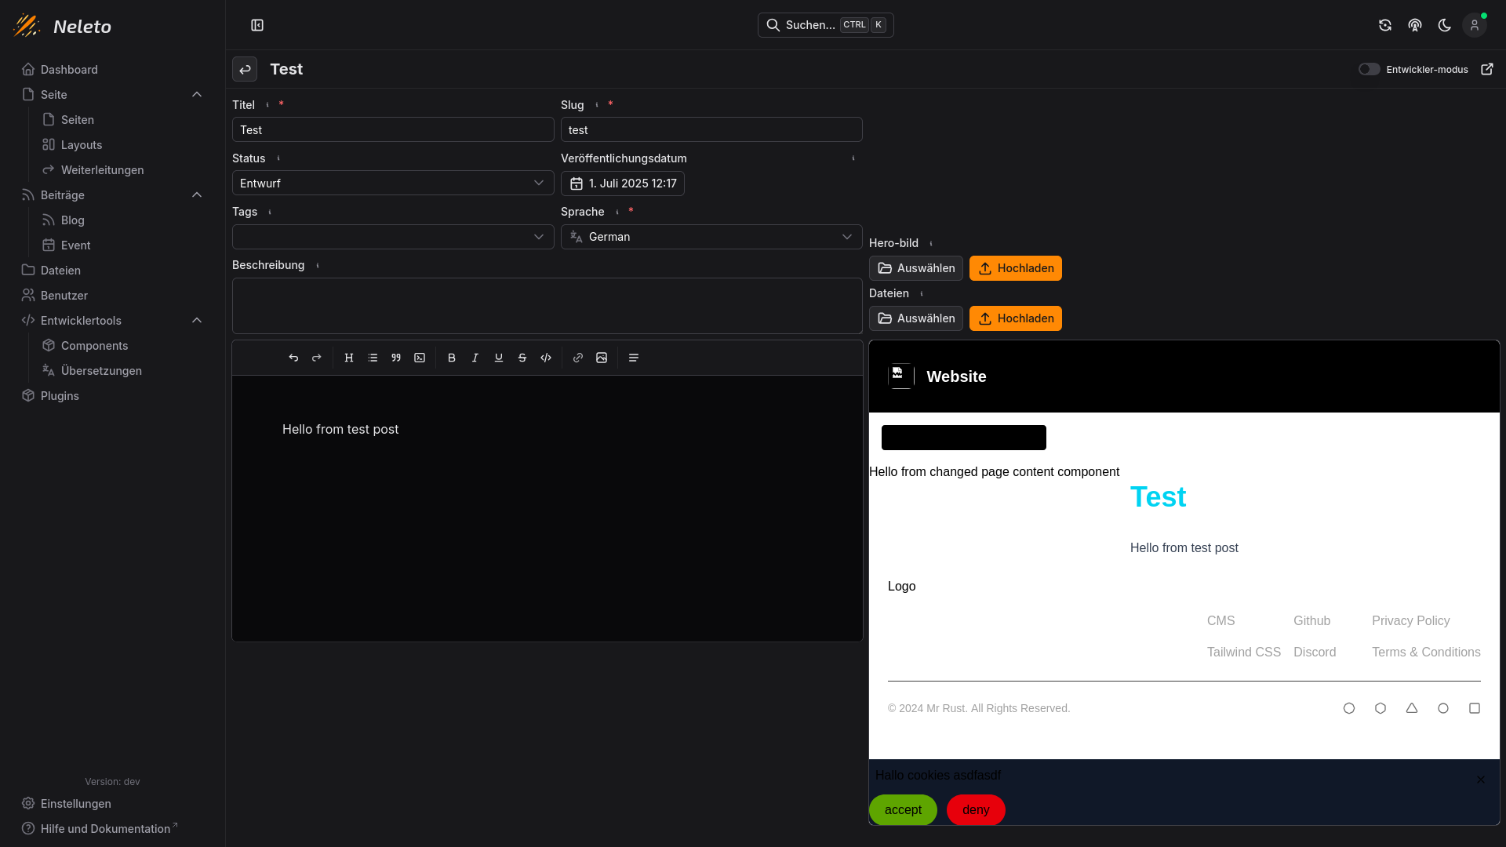Collapse the sidebar with the panel icon

[257, 25]
